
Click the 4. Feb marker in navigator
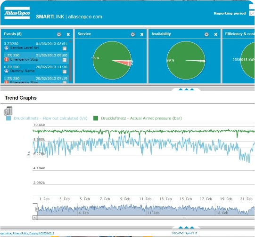tap(83, 213)
